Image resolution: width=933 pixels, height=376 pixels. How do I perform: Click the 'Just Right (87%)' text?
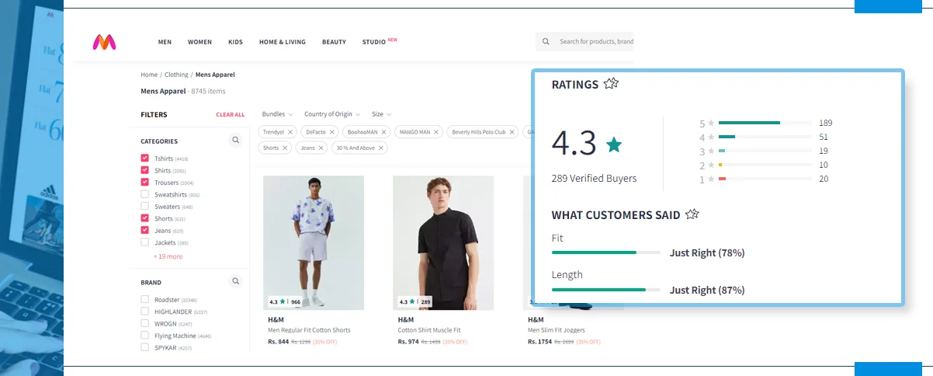(707, 290)
